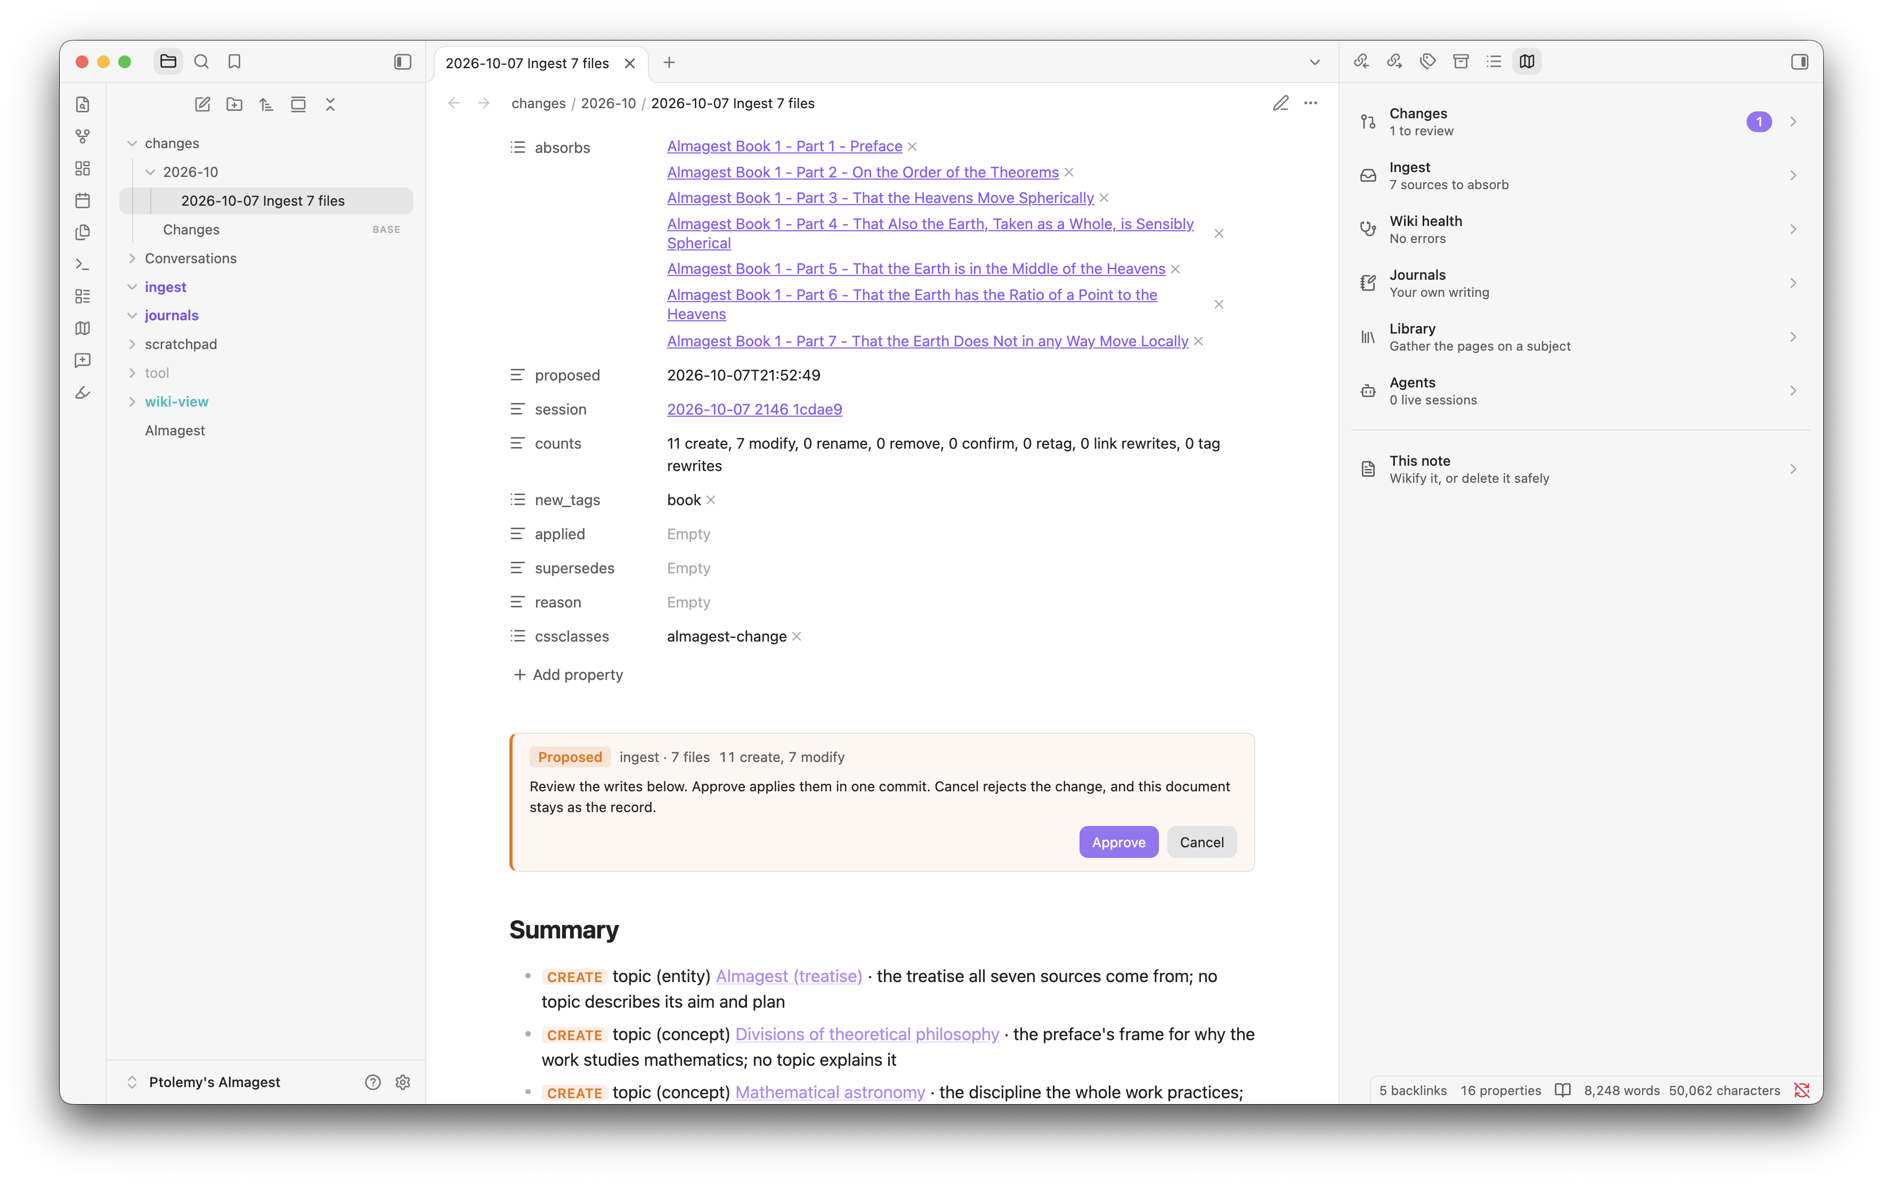The height and width of the screenshot is (1183, 1883).
Task: Collapse all folders in the file explorer
Action: pyautogui.click(x=330, y=104)
